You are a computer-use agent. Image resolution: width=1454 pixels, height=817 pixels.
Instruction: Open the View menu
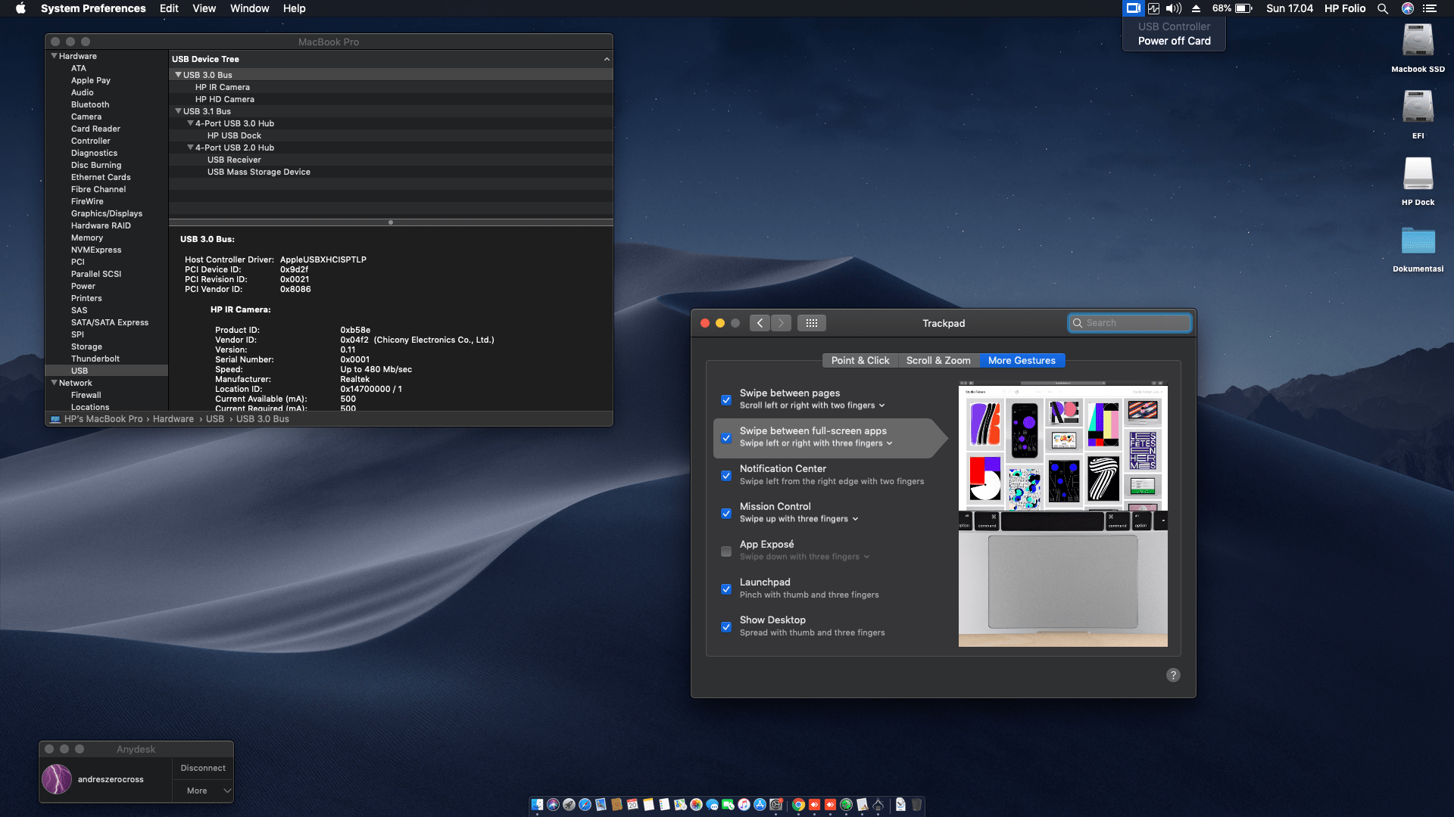click(x=204, y=8)
